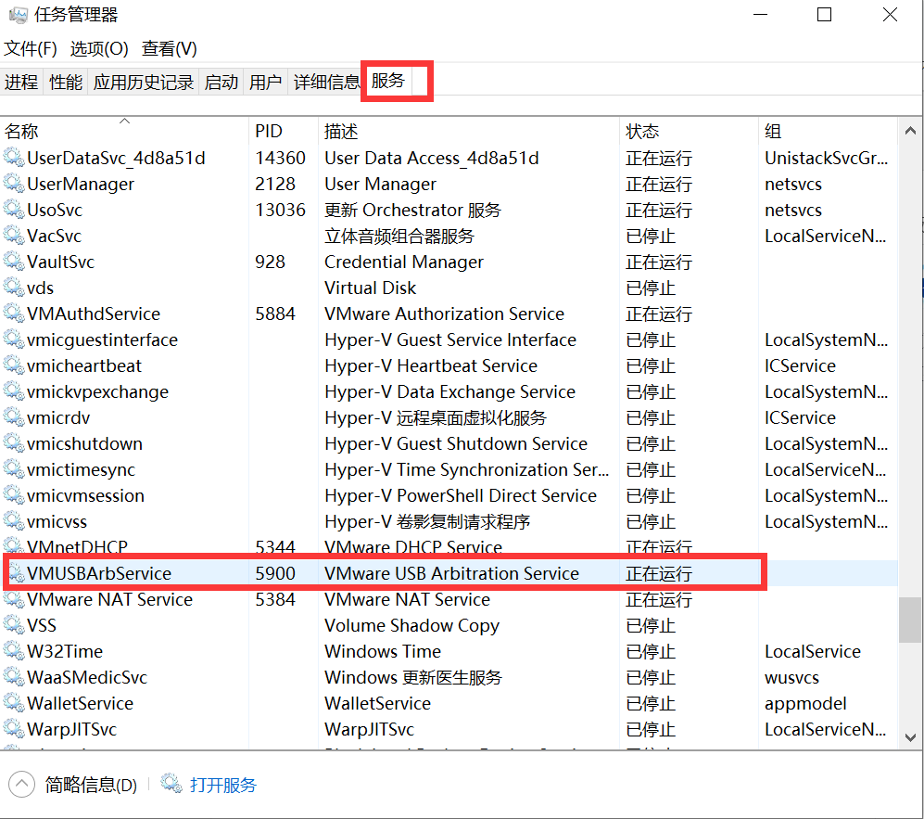Click the gear icon beside VMUSBArbService
This screenshot has width=924, height=819.
click(x=16, y=572)
